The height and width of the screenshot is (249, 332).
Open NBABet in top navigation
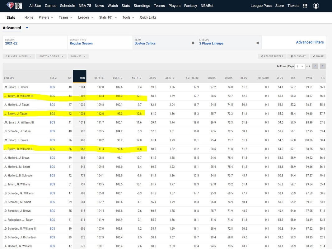point(207,6)
